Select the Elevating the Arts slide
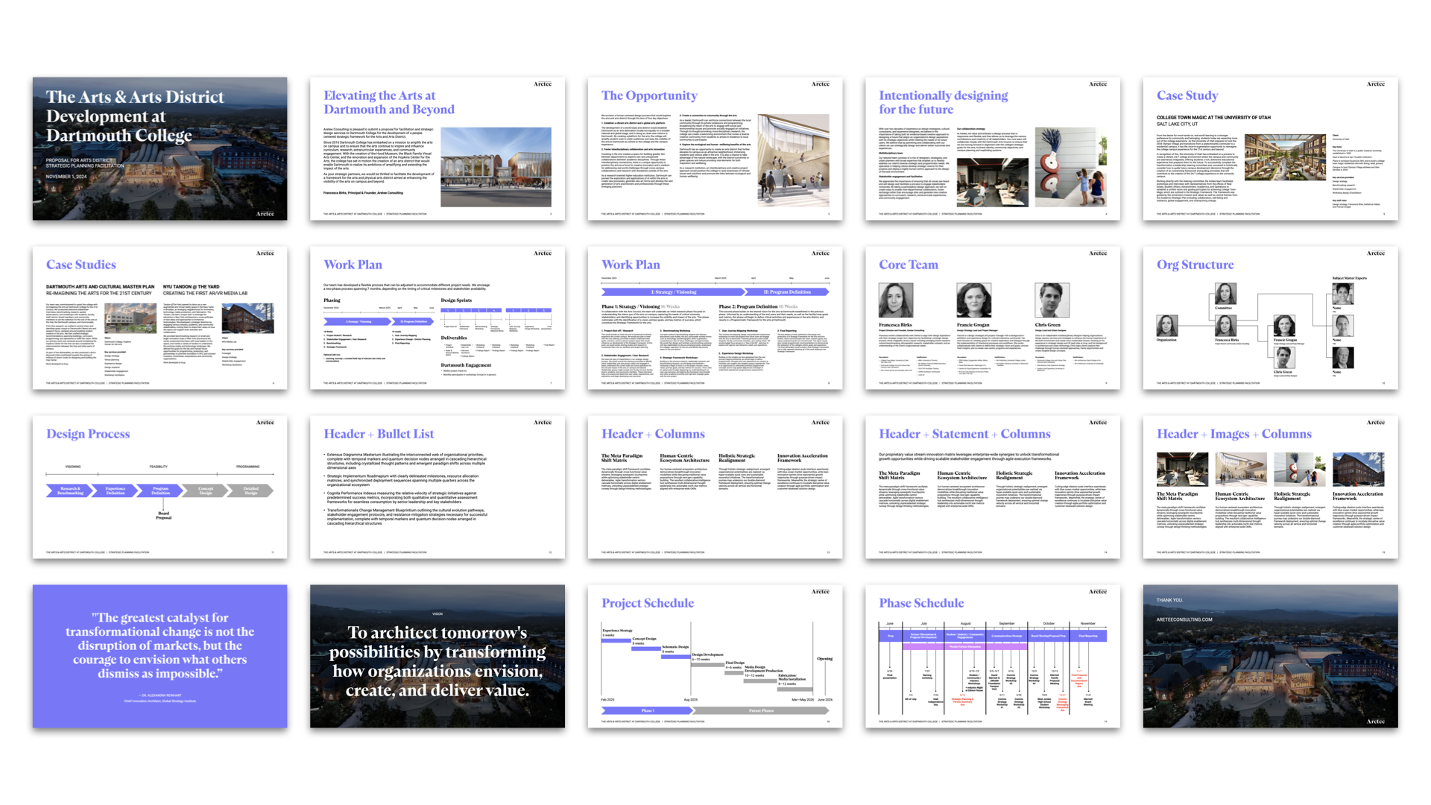Screen dimensions: 1431x805 (437, 148)
